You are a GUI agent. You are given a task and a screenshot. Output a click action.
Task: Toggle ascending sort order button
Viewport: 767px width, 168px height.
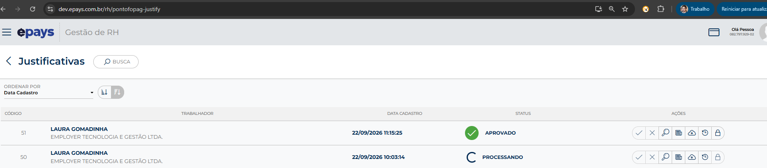[x=104, y=92]
